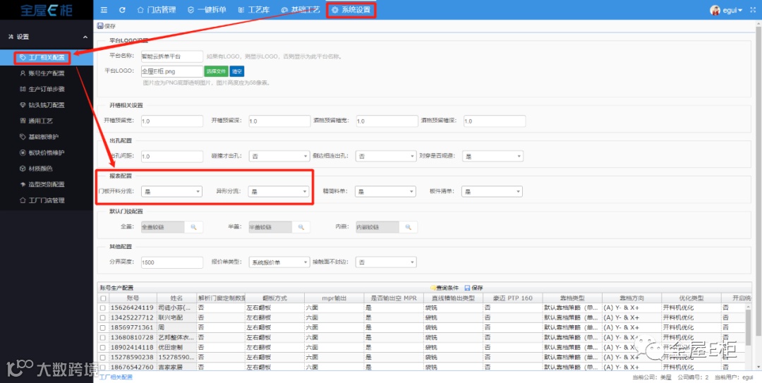Open 生产订单步骤 in the sidebar

[x=46, y=89]
